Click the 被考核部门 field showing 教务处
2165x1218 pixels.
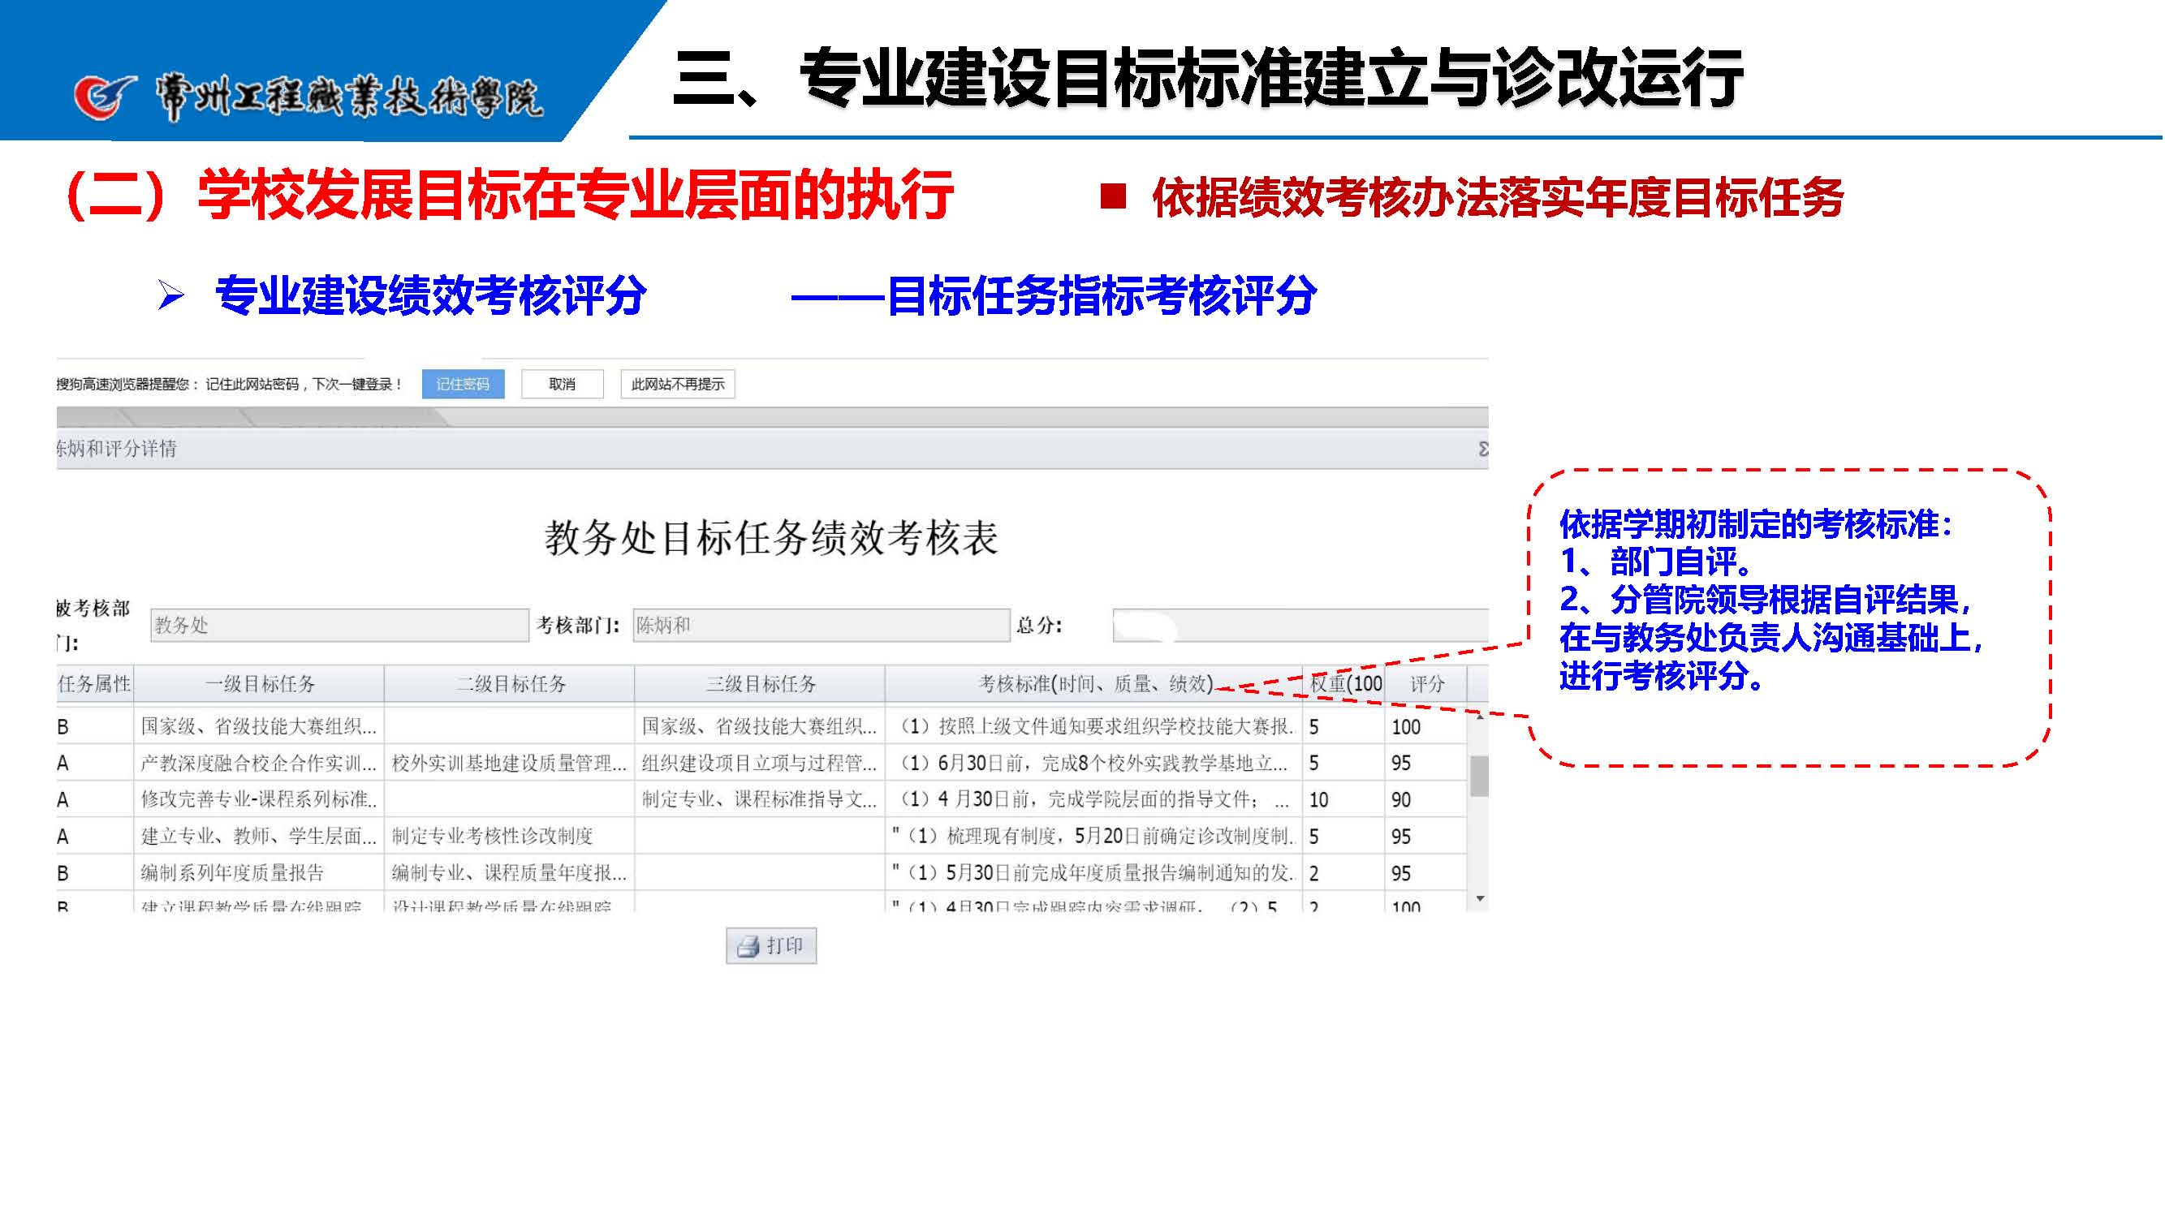[339, 625]
